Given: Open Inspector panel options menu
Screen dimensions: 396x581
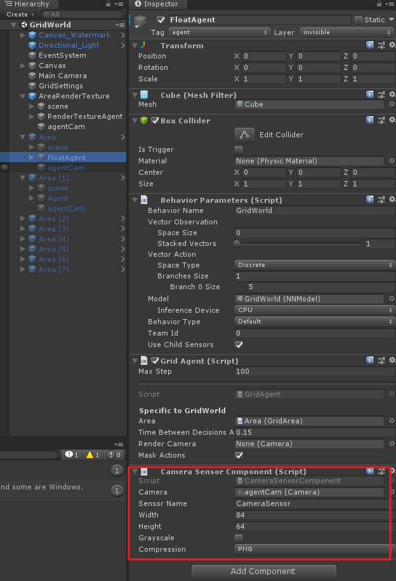Looking at the screenshot, I should (390, 4).
